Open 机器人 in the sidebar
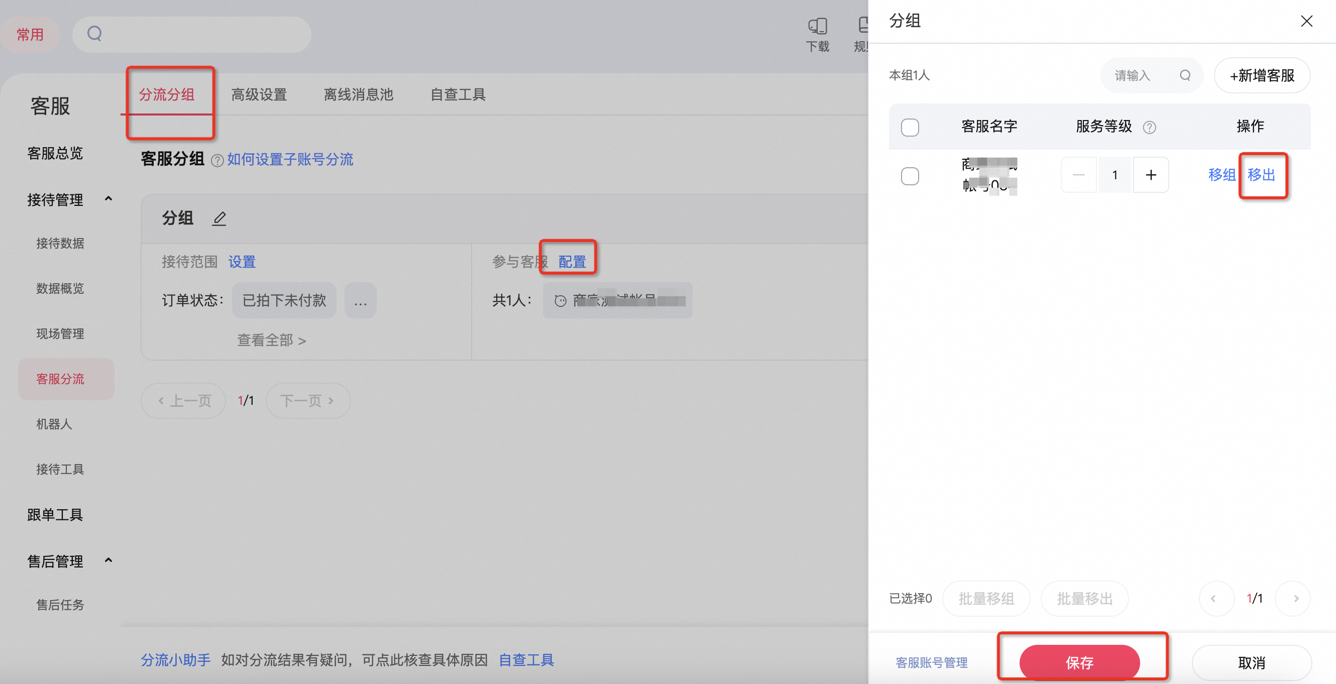 point(54,424)
